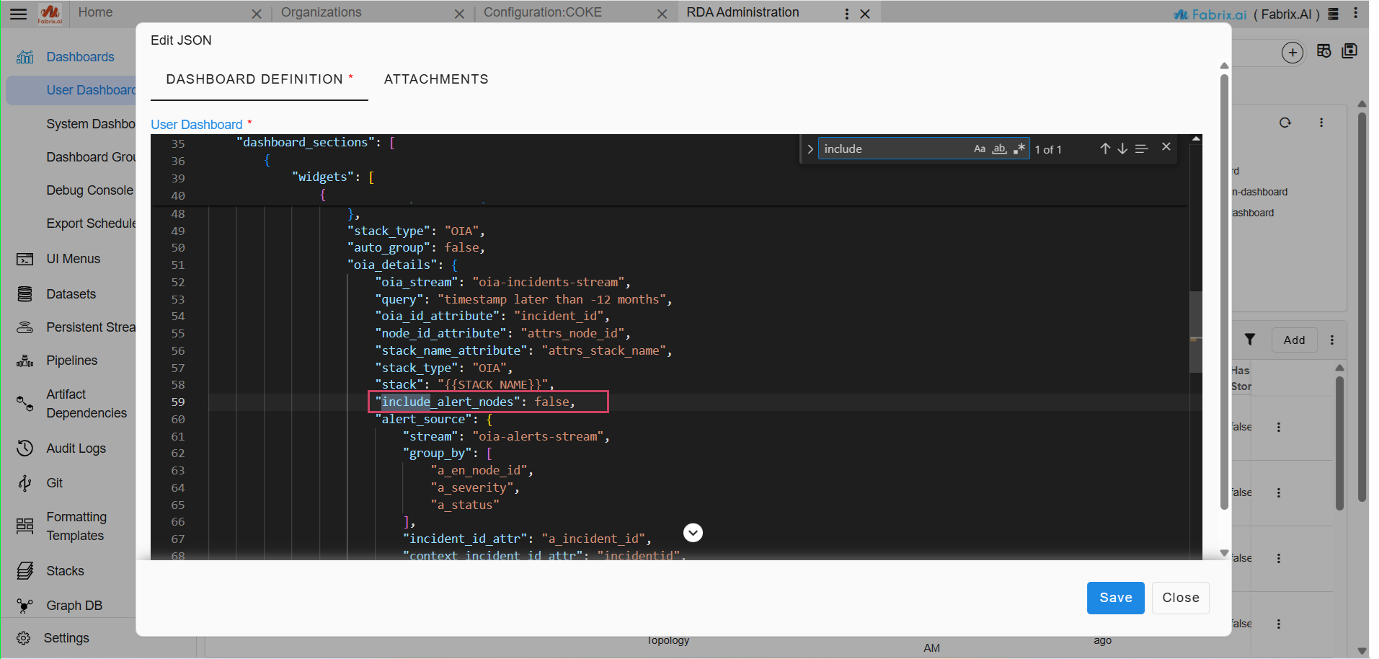The height and width of the screenshot is (659, 1379).
Task: Open Pipelines from the sidebar
Action: [x=71, y=360]
